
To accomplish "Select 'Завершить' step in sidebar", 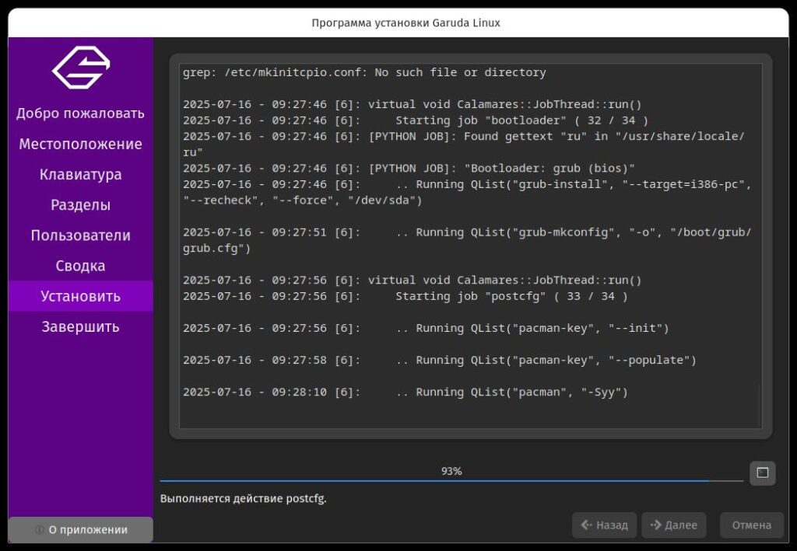I will tap(81, 326).
